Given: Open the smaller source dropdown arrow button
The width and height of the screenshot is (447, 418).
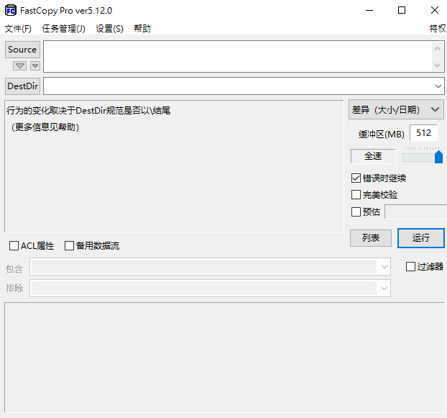Looking at the screenshot, I should click(35, 66).
